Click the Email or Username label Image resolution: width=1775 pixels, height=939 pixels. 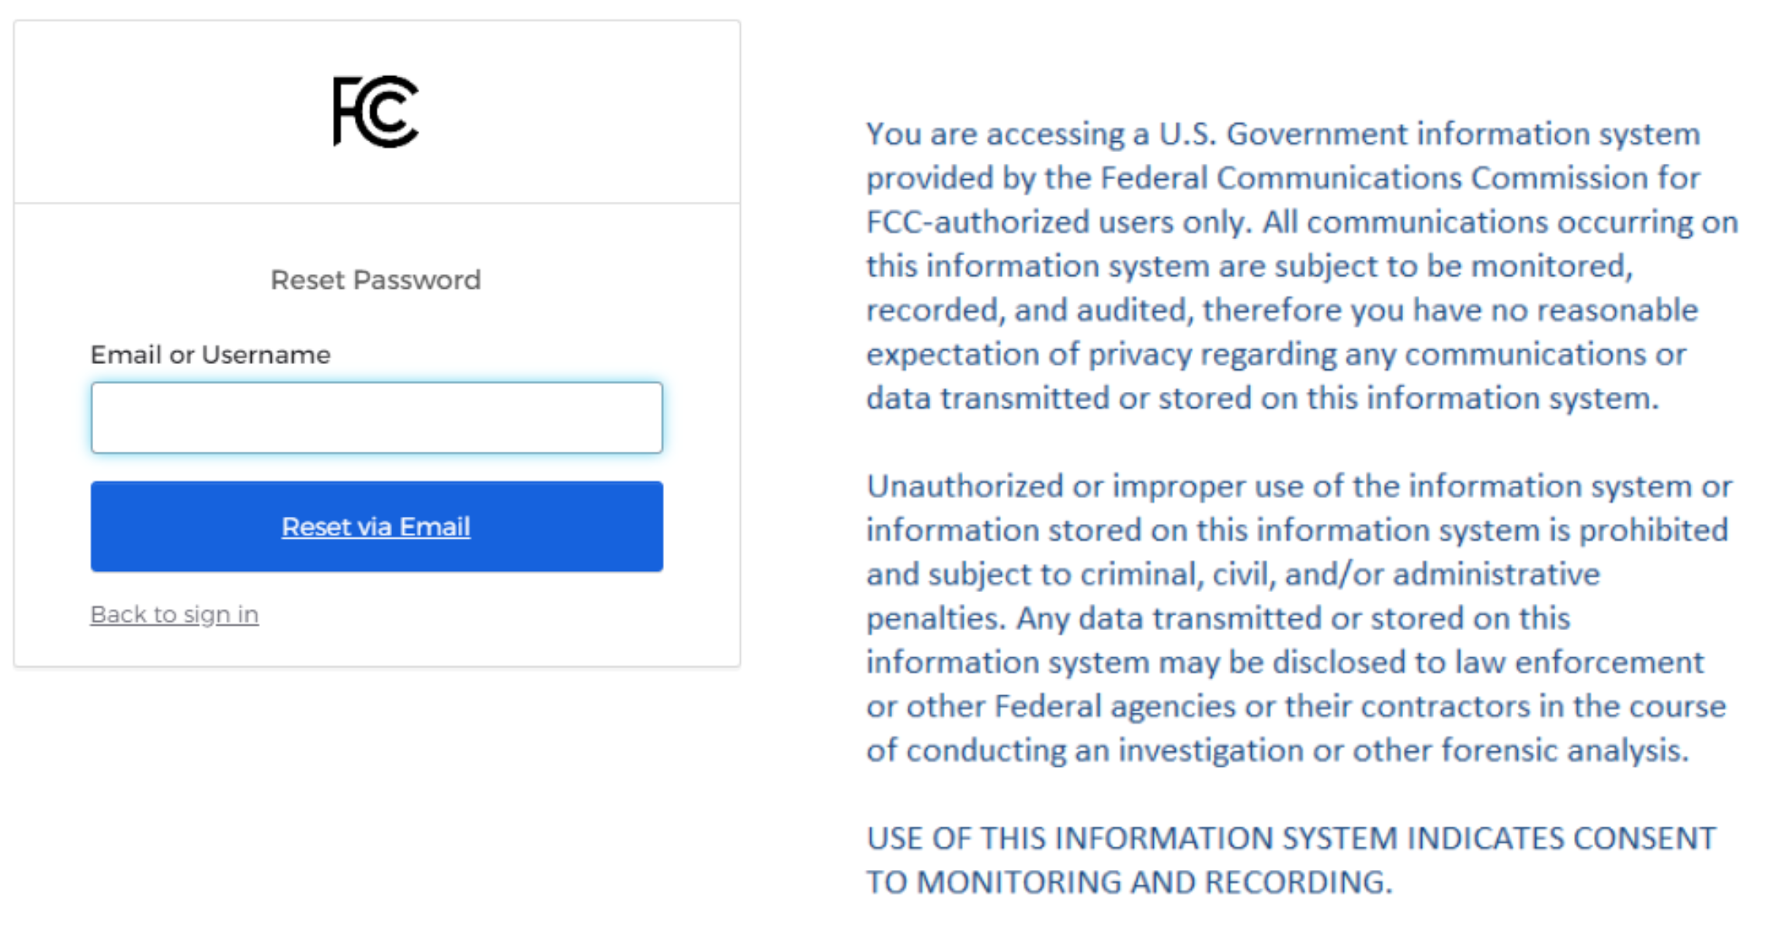[210, 355]
